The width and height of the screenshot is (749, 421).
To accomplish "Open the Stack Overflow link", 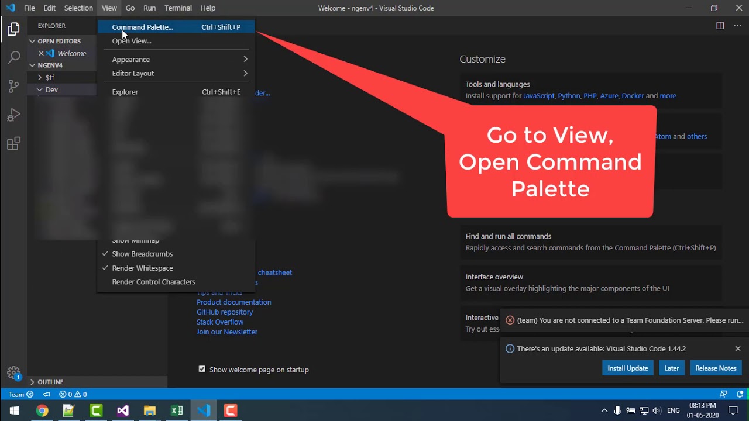I will pos(220,322).
